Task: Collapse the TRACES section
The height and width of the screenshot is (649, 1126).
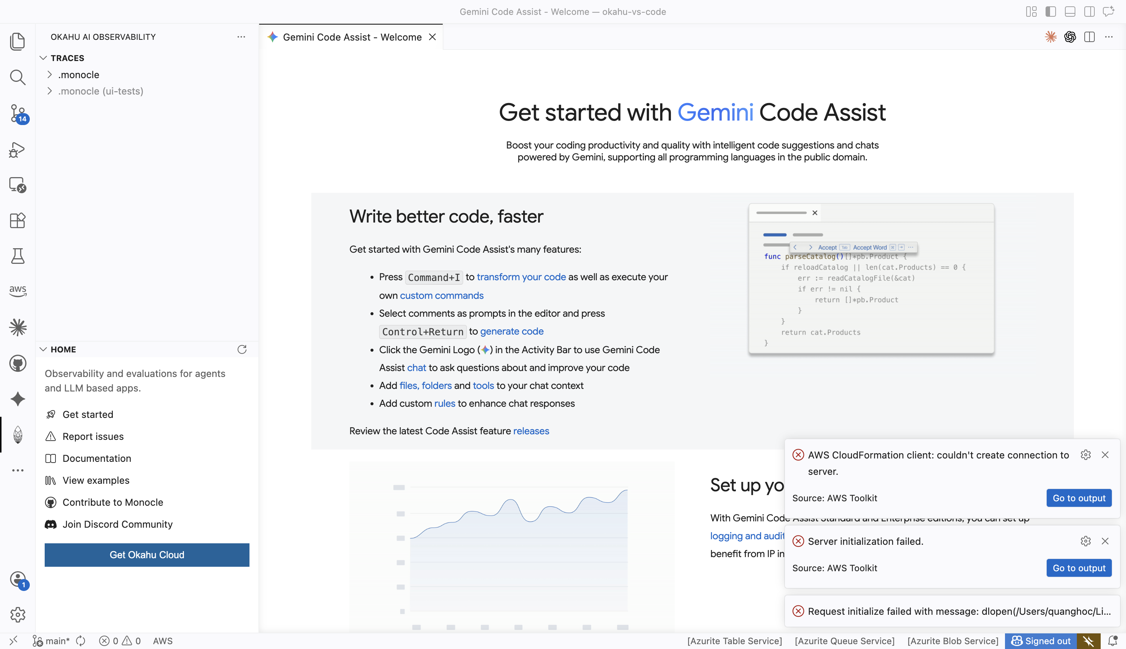Action: pyautogui.click(x=43, y=58)
